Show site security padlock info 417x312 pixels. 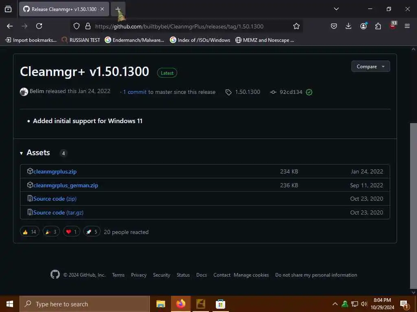click(88, 26)
